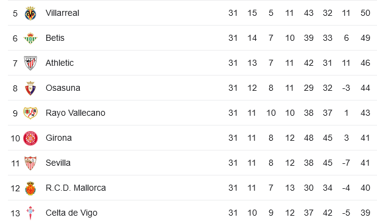
Task: Click the Betis club crest
Action: (x=30, y=38)
